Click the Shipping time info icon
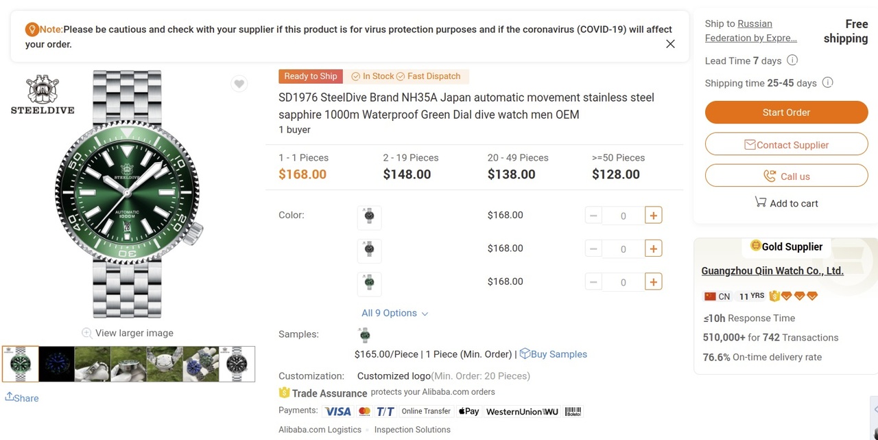This screenshot has width=878, height=440. (x=827, y=83)
